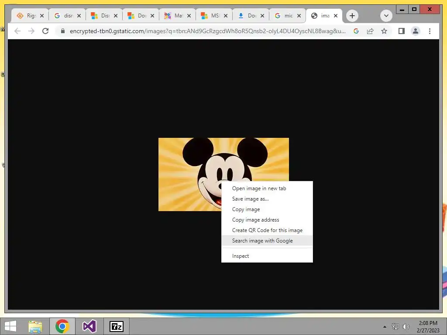Image resolution: width=447 pixels, height=335 pixels.
Task: Click the network tray icon
Action: point(395,326)
